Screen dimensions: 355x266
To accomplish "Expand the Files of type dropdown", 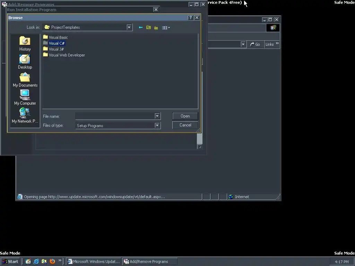I will coord(157,125).
